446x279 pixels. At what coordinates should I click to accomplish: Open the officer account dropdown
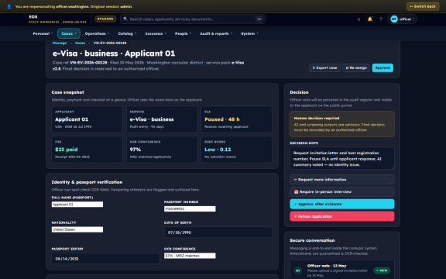coord(402,19)
